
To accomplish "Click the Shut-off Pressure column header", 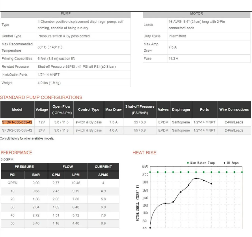I will click(140, 110).
